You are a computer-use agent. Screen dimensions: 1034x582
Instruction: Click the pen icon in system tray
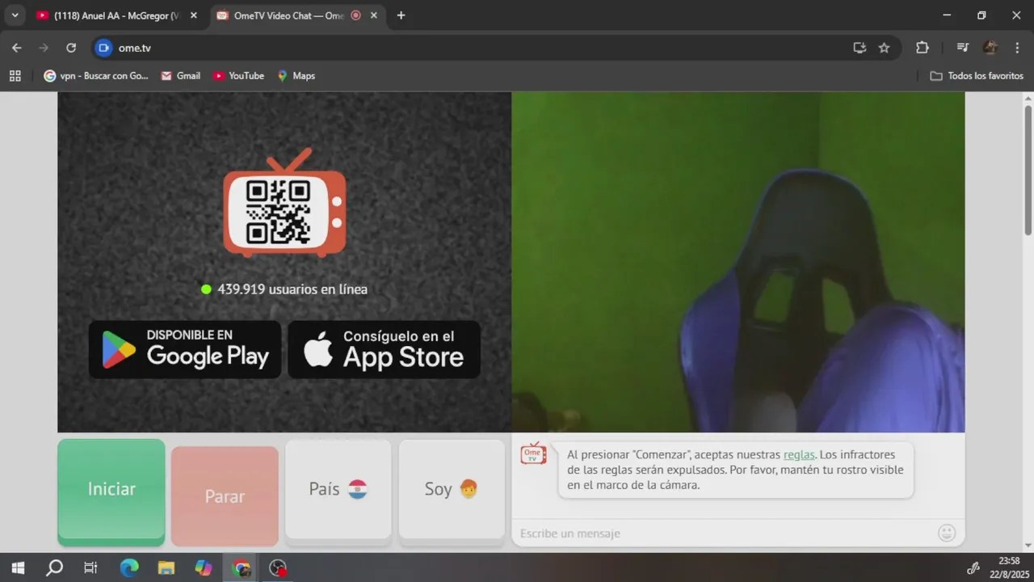click(x=973, y=568)
